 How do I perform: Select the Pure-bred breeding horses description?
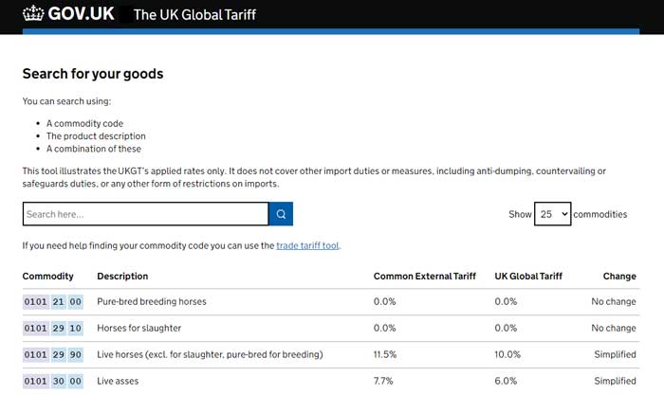click(152, 301)
